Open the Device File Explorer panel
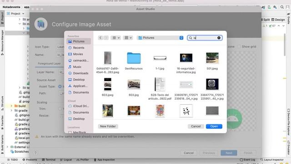This screenshot has width=291, height=164. click(x=289, y=122)
